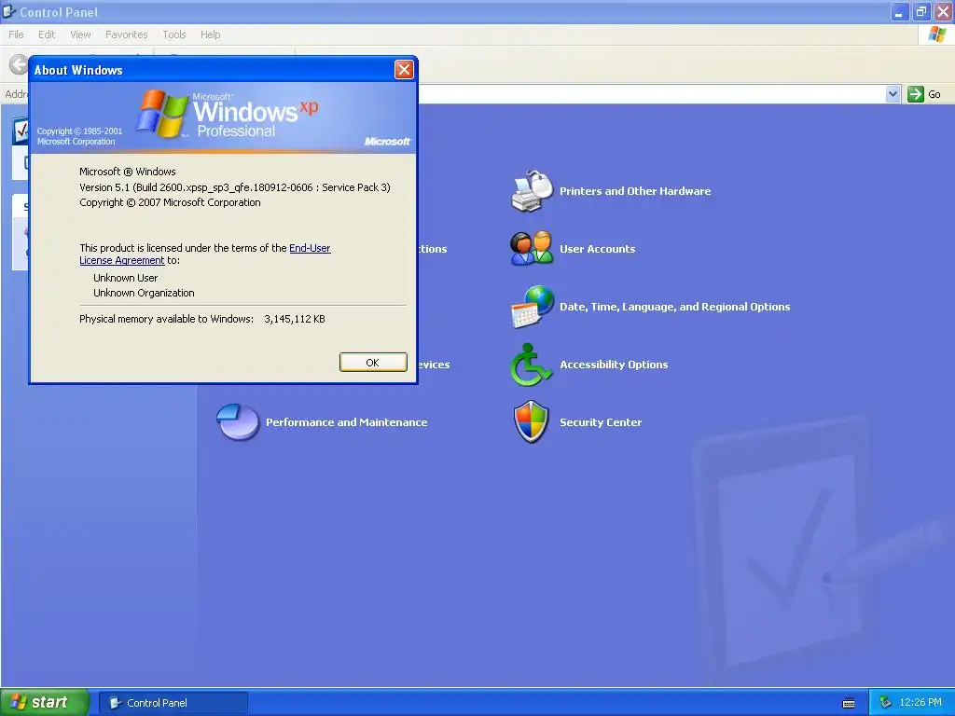Open Performance and Maintenance pie chart icon
This screenshot has height=716, width=955.
coord(238,421)
